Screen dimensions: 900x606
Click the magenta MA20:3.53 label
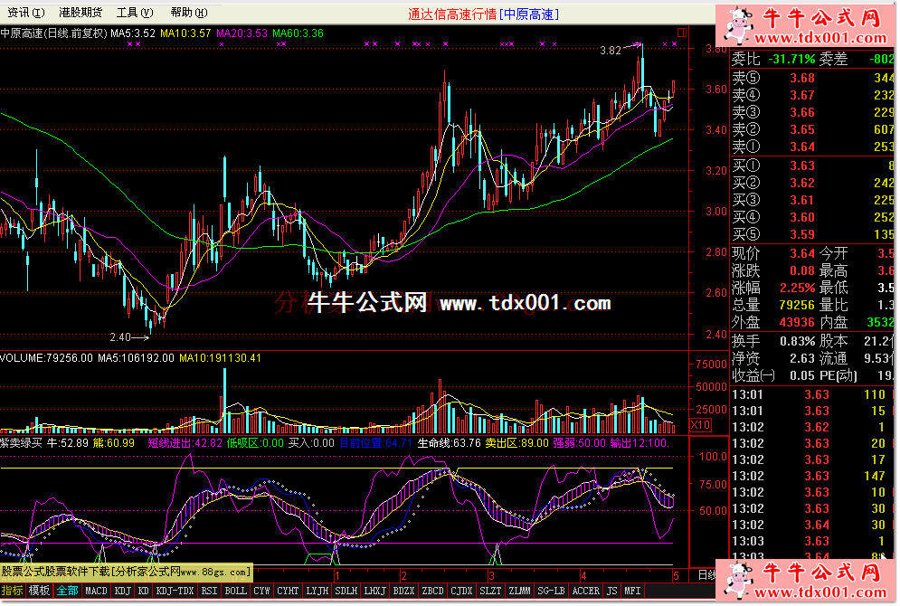[x=242, y=33]
